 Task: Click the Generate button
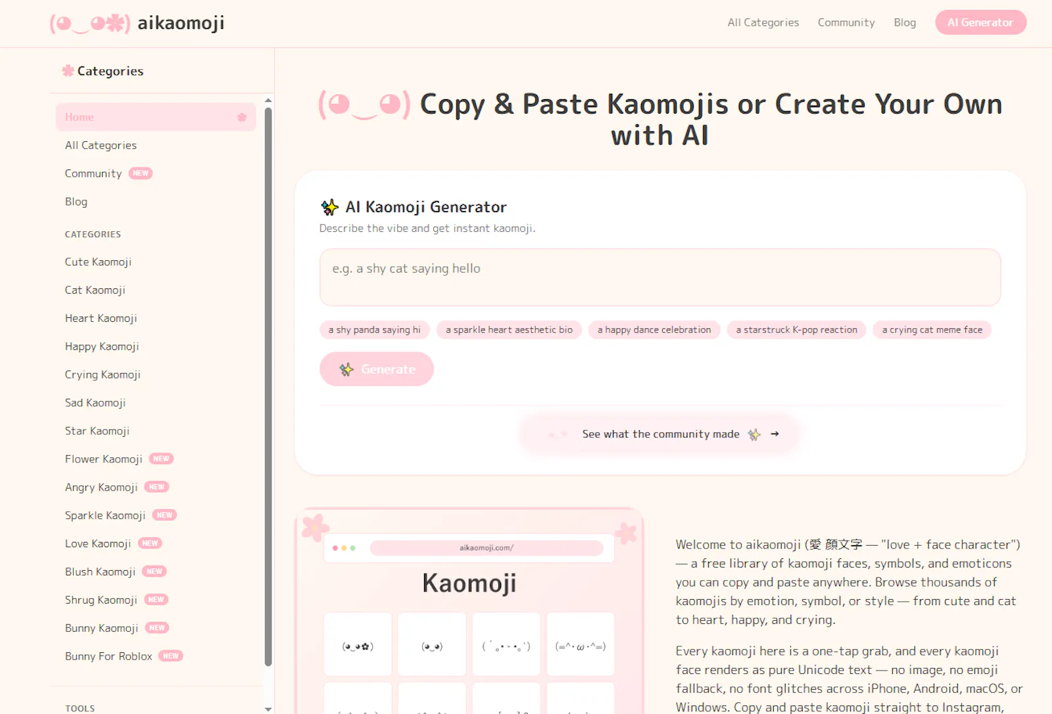click(x=377, y=369)
